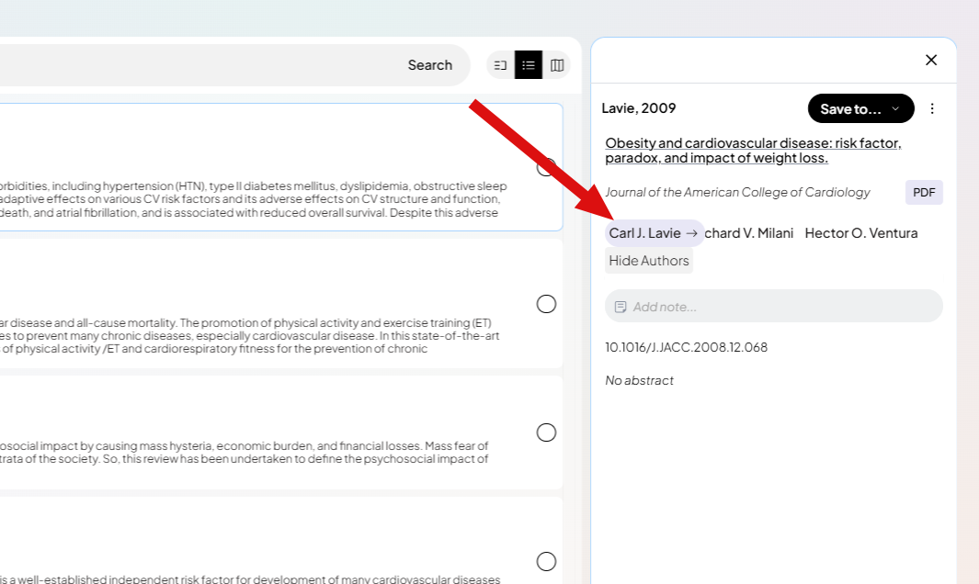View author Richard V. Milani
979x584 pixels.
click(x=749, y=233)
